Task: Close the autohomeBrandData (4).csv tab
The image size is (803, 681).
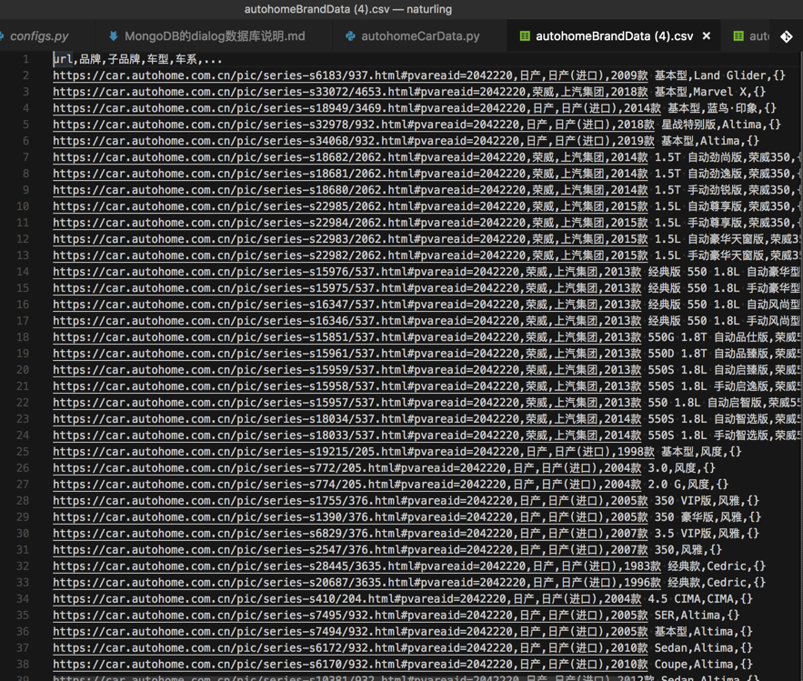Action: 707,35
